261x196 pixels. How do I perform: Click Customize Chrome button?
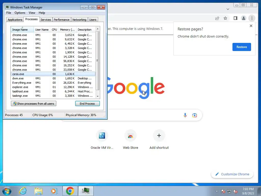232,174
